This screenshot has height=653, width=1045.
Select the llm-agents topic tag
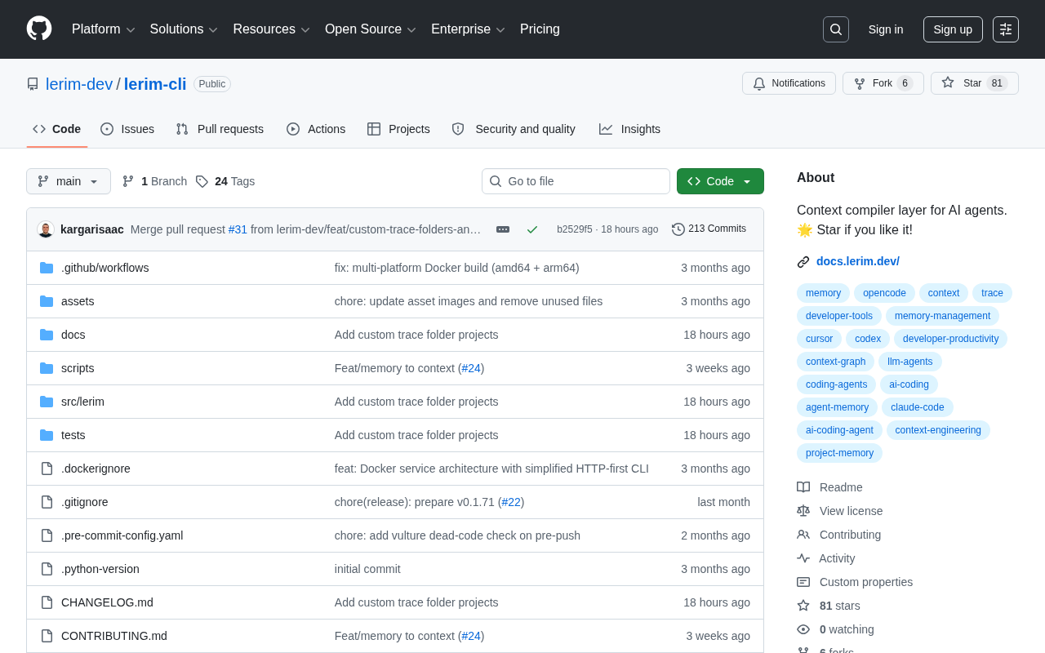pyautogui.click(x=910, y=362)
